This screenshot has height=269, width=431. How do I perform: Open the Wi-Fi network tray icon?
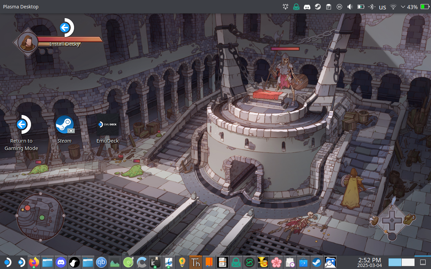click(393, 7)
